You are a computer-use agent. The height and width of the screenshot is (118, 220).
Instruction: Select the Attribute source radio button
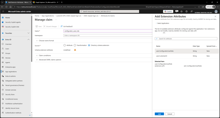tap(65, 45)
